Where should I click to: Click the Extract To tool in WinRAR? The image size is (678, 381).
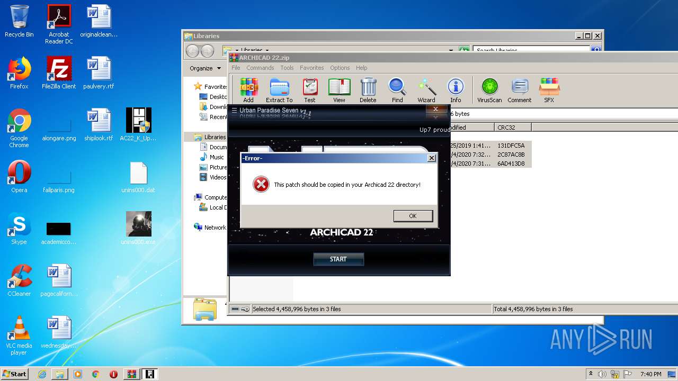[279, 90]
